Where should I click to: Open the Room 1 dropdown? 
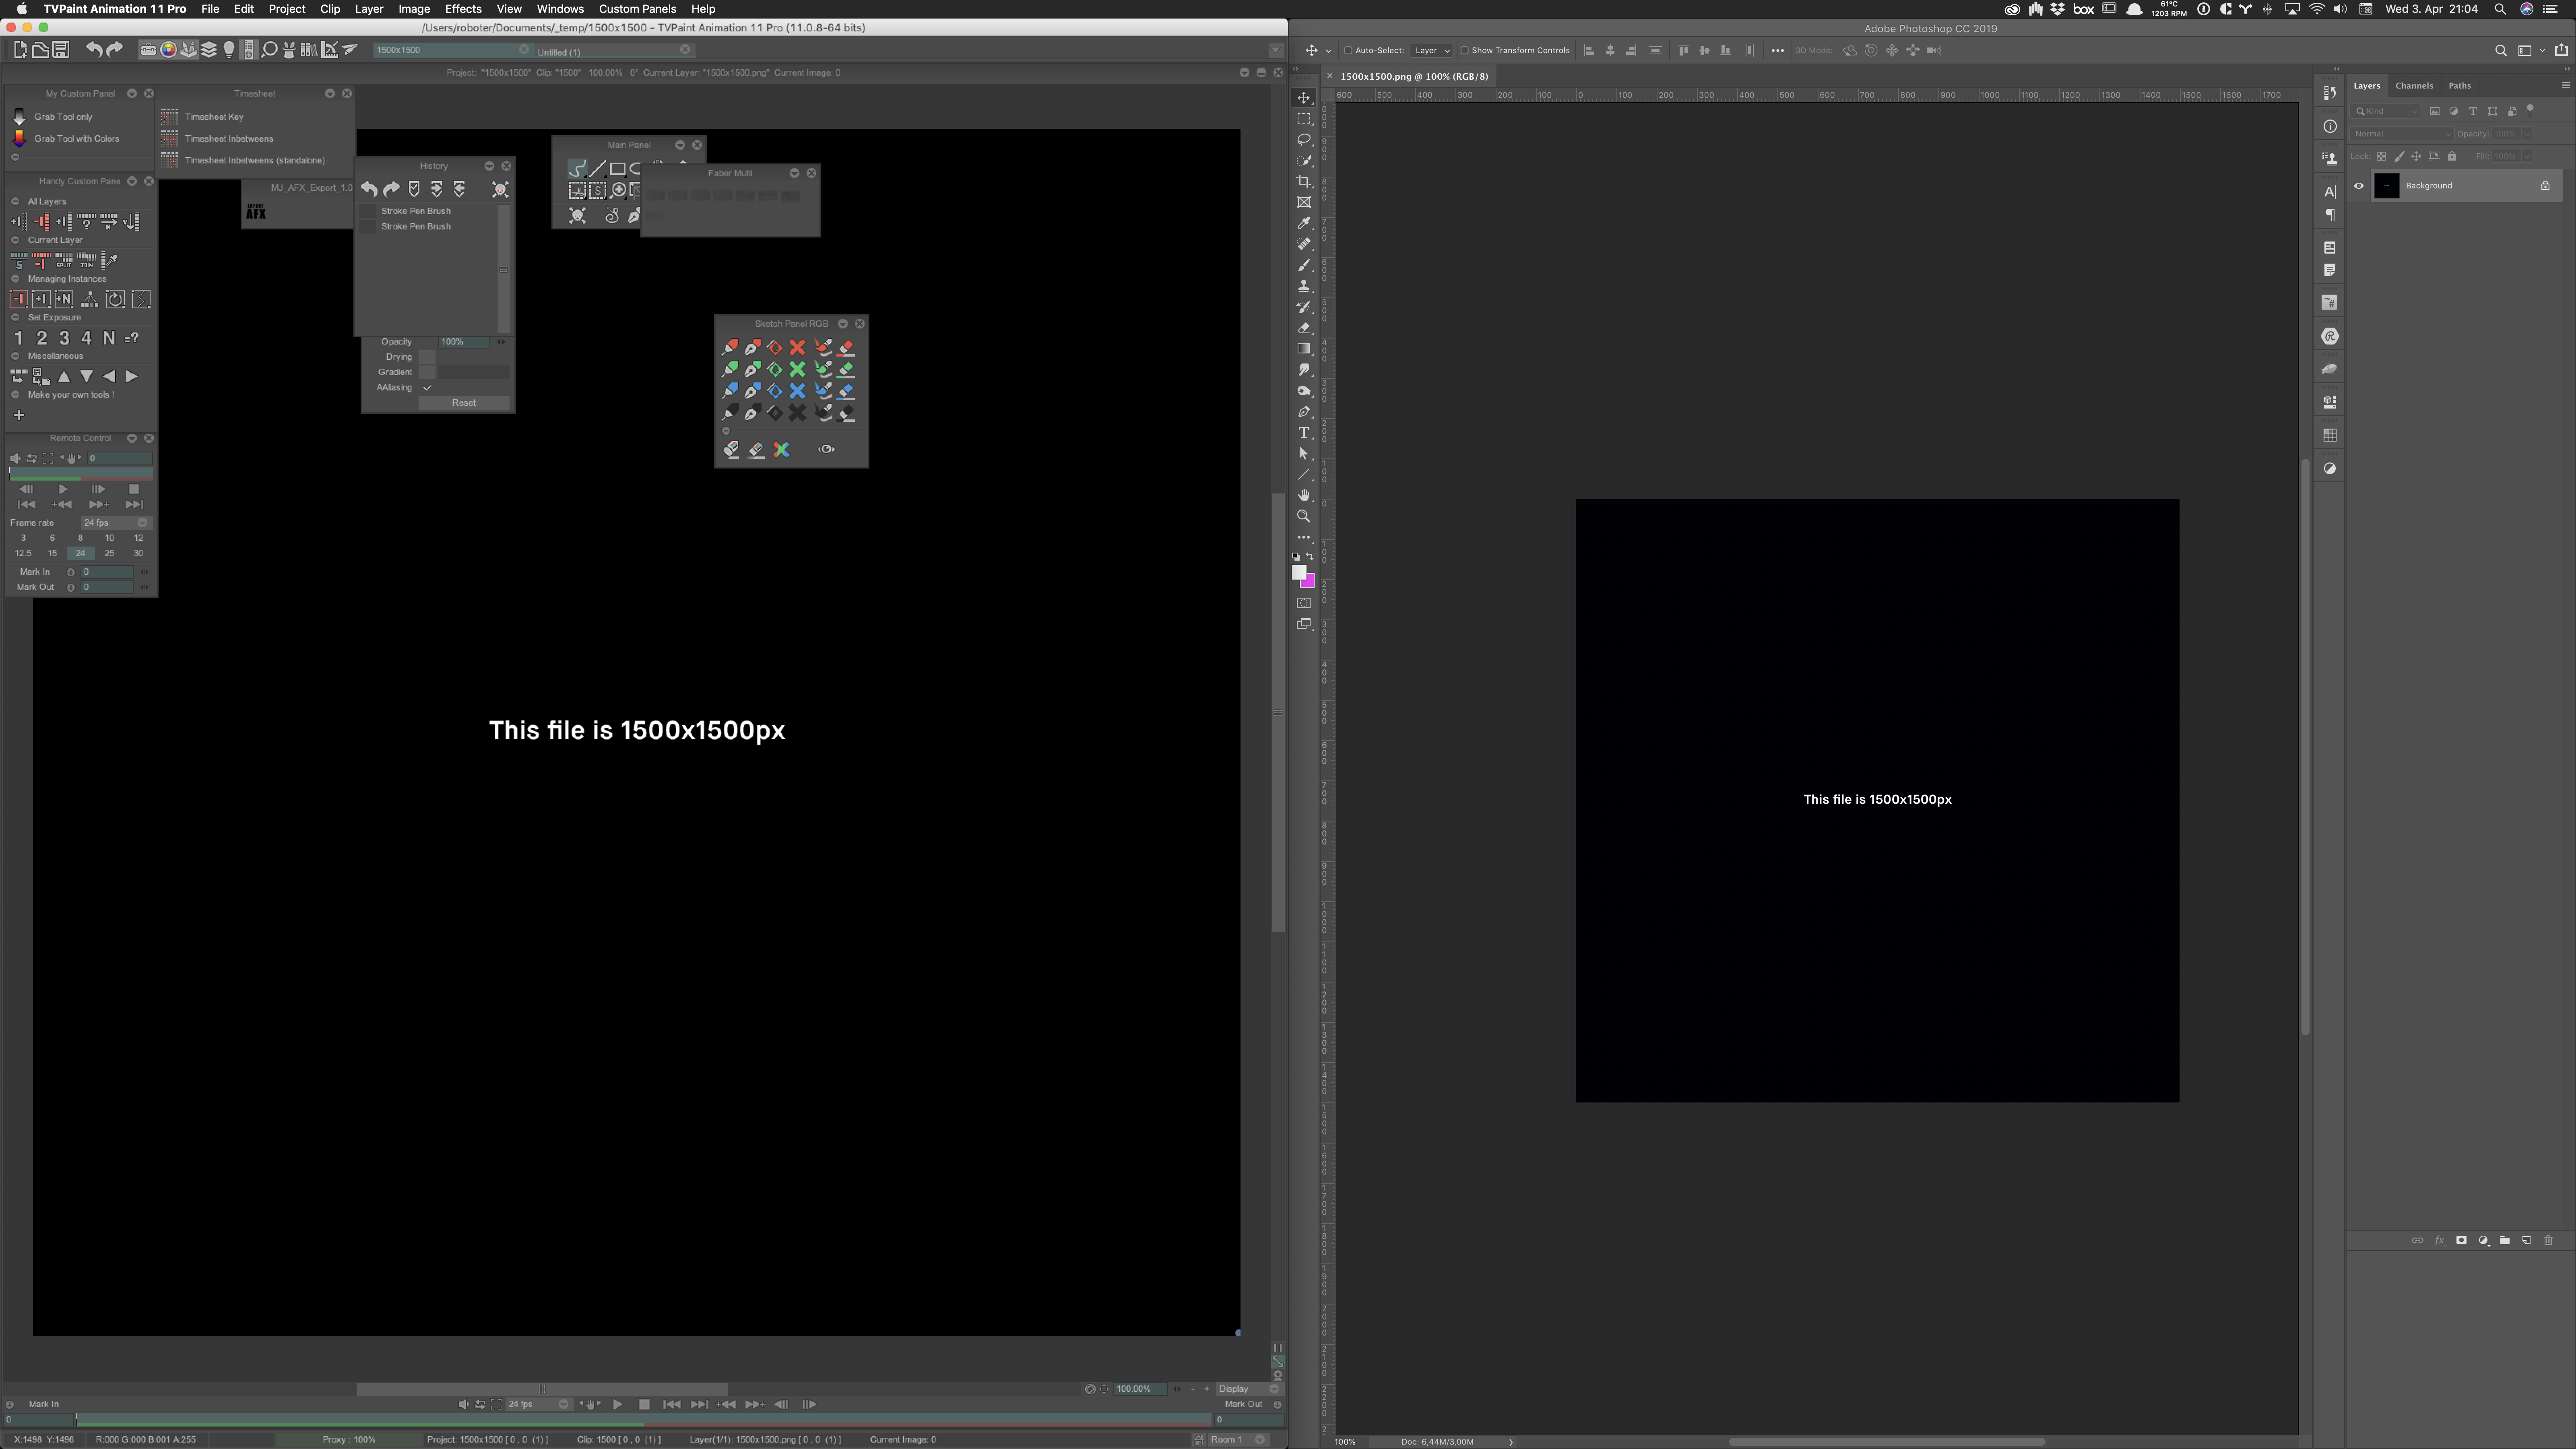tap(1238, 1440)
